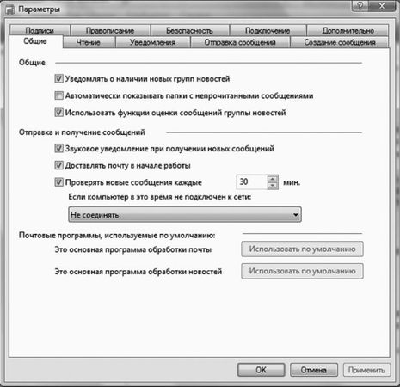The width and height of the screenshot is (400, 387).
Task: Disable Звуковое уведомление при получении сообщений
Action: pos(58,149)
